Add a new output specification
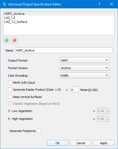 [6, 40]
